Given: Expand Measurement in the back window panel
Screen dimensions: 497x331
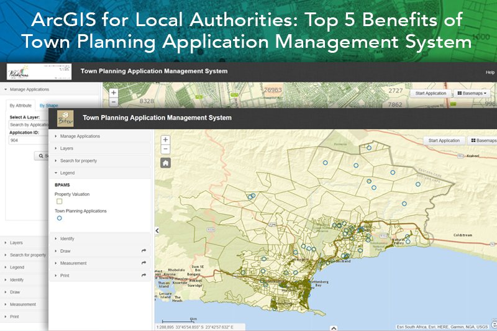Looking at the screenshot, I should tap(24, 304).
